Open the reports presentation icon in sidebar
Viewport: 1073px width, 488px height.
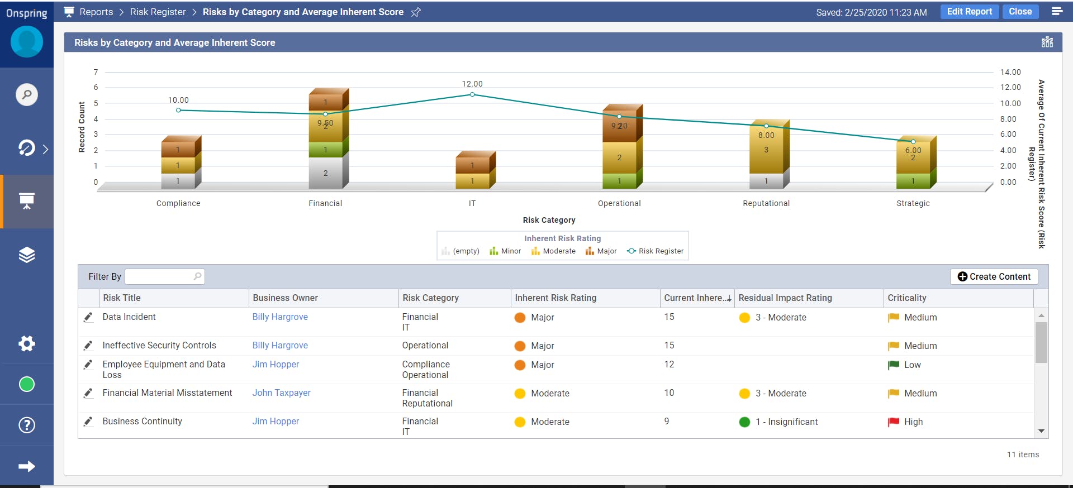[27, 201]
